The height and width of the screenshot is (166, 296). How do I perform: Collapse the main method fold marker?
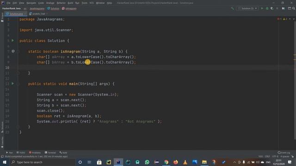point(18,84)
